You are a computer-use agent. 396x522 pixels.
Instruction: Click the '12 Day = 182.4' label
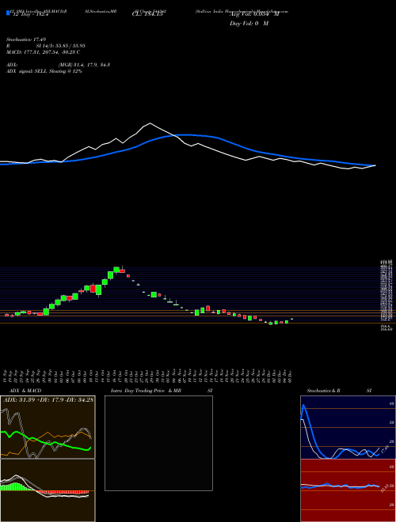point(29,15)
